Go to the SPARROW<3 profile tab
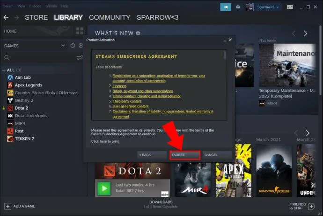 (x=158, y=17)
